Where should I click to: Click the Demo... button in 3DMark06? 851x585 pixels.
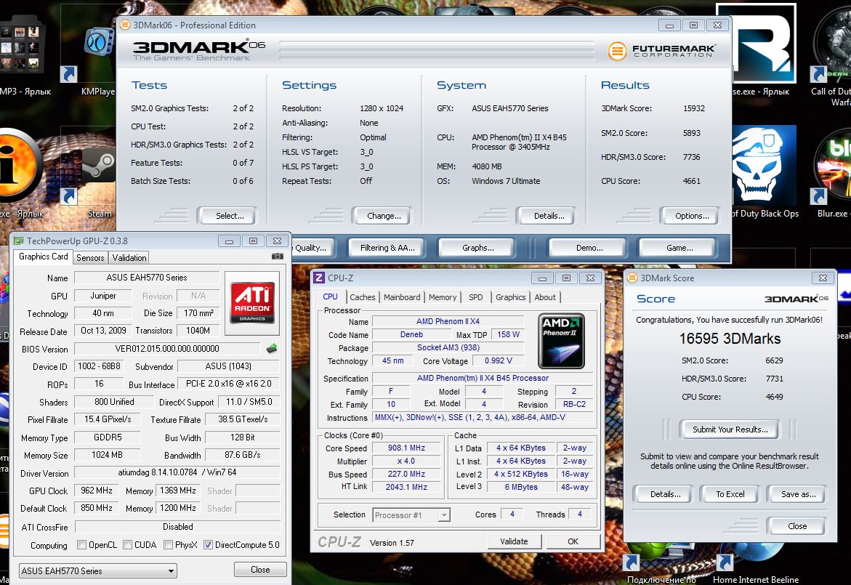pyautogui.click(x=589, y=248)
